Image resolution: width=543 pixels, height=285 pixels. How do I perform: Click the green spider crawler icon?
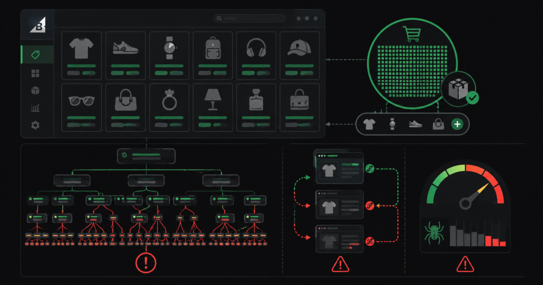coord(434,233)
